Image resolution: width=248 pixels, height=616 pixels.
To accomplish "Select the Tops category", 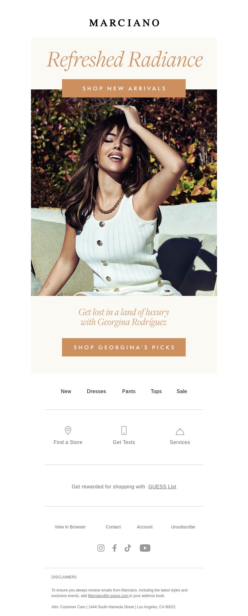I will (x=156, y=391).
